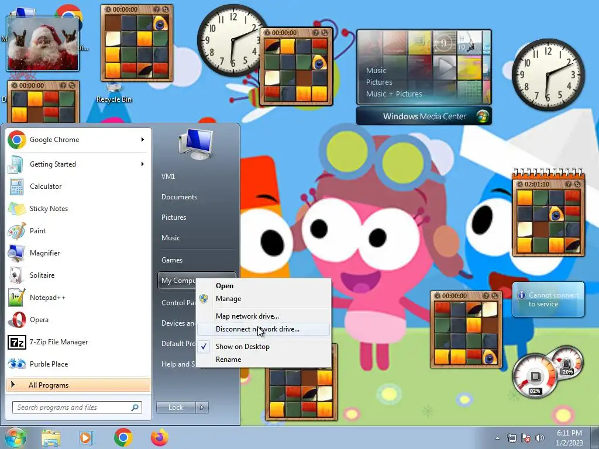Expand Getting Started submenu arrow
599x449 pixels.
[143, 164]
